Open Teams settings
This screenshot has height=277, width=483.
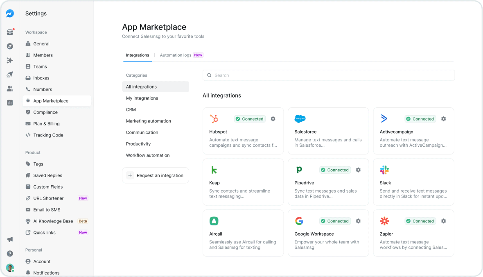[x=56, y=67]
